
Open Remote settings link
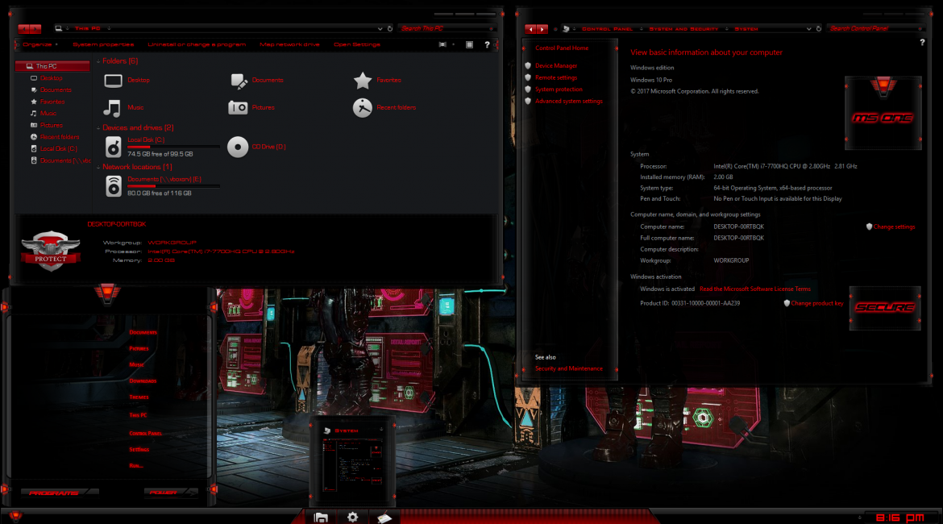pyautogui.click(x=556, y=77)
